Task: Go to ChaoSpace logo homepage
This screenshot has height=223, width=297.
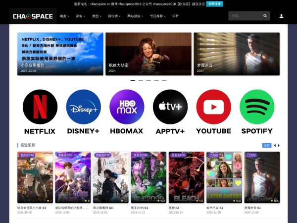Action: [33, 16]
